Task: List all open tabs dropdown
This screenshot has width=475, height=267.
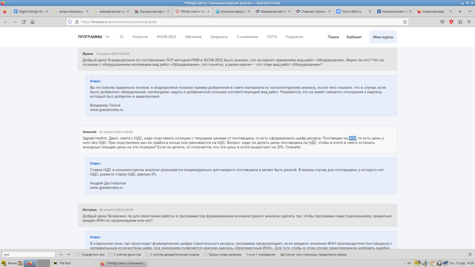Action: tap(470, 11)
